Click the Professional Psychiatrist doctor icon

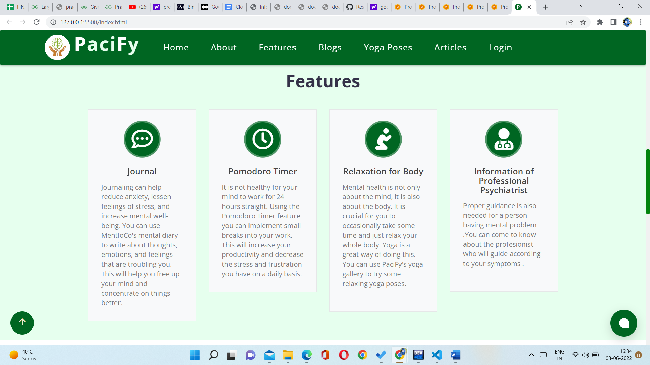coord(503,139)
